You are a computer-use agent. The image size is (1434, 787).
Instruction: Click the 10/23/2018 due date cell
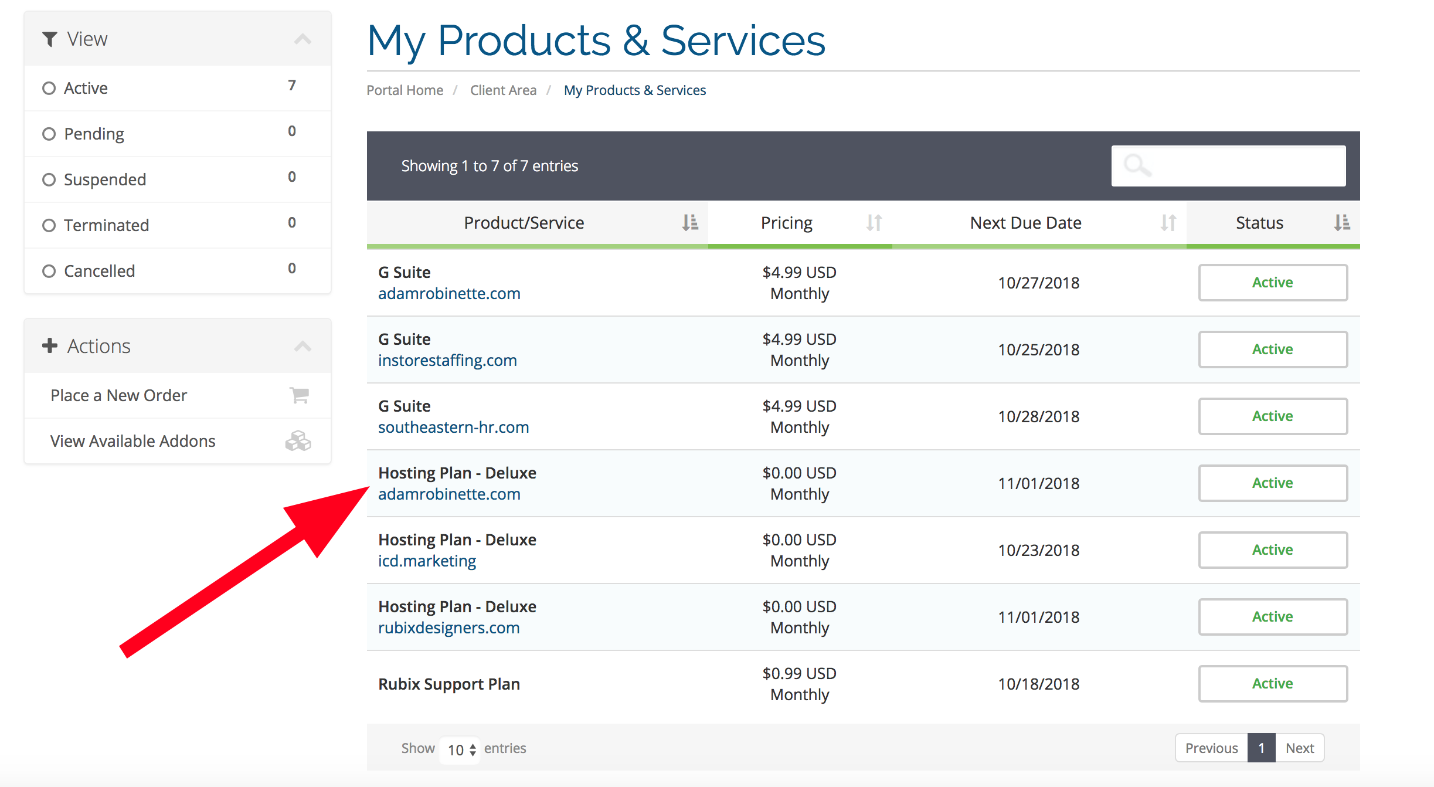click(1038, 551)
